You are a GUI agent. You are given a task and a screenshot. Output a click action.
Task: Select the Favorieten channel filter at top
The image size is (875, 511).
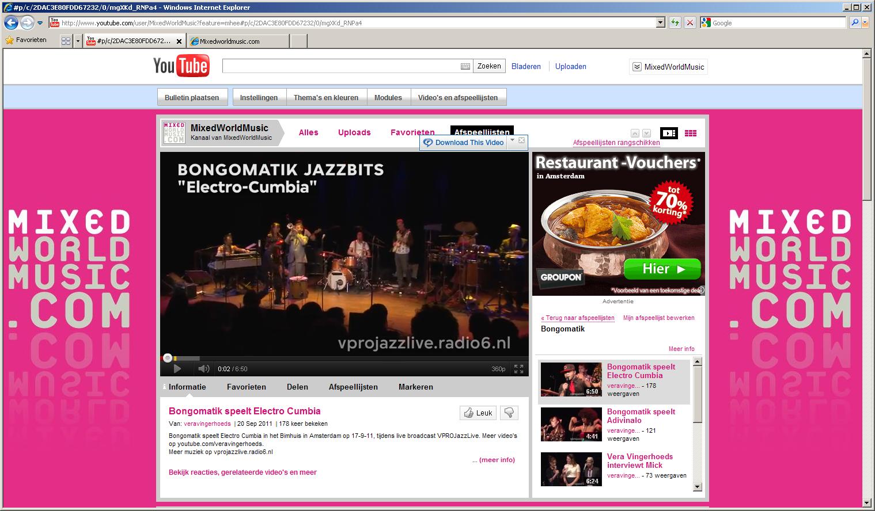point(412,132)
